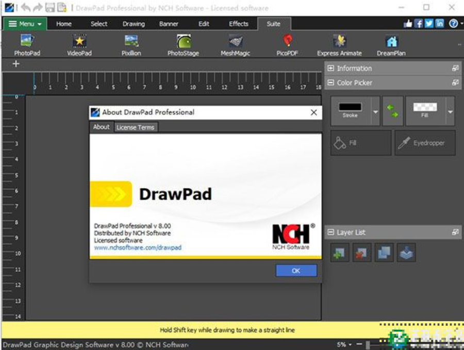Swap stroke and fill colors
The width and height of the screenshot is (464, 350).
393,111
